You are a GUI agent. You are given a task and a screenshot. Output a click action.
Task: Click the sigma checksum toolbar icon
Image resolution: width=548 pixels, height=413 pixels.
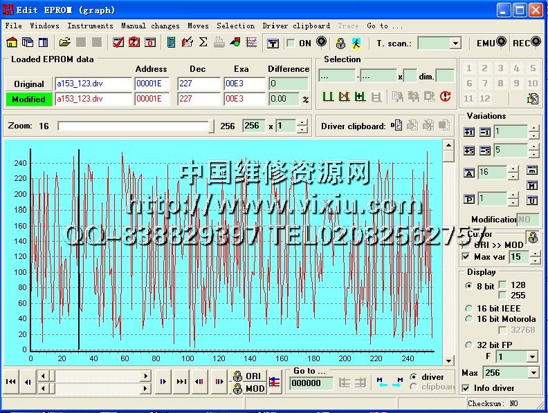[x=203, y=43]
